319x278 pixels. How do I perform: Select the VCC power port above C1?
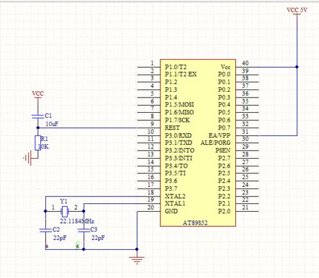pos(38,96)
